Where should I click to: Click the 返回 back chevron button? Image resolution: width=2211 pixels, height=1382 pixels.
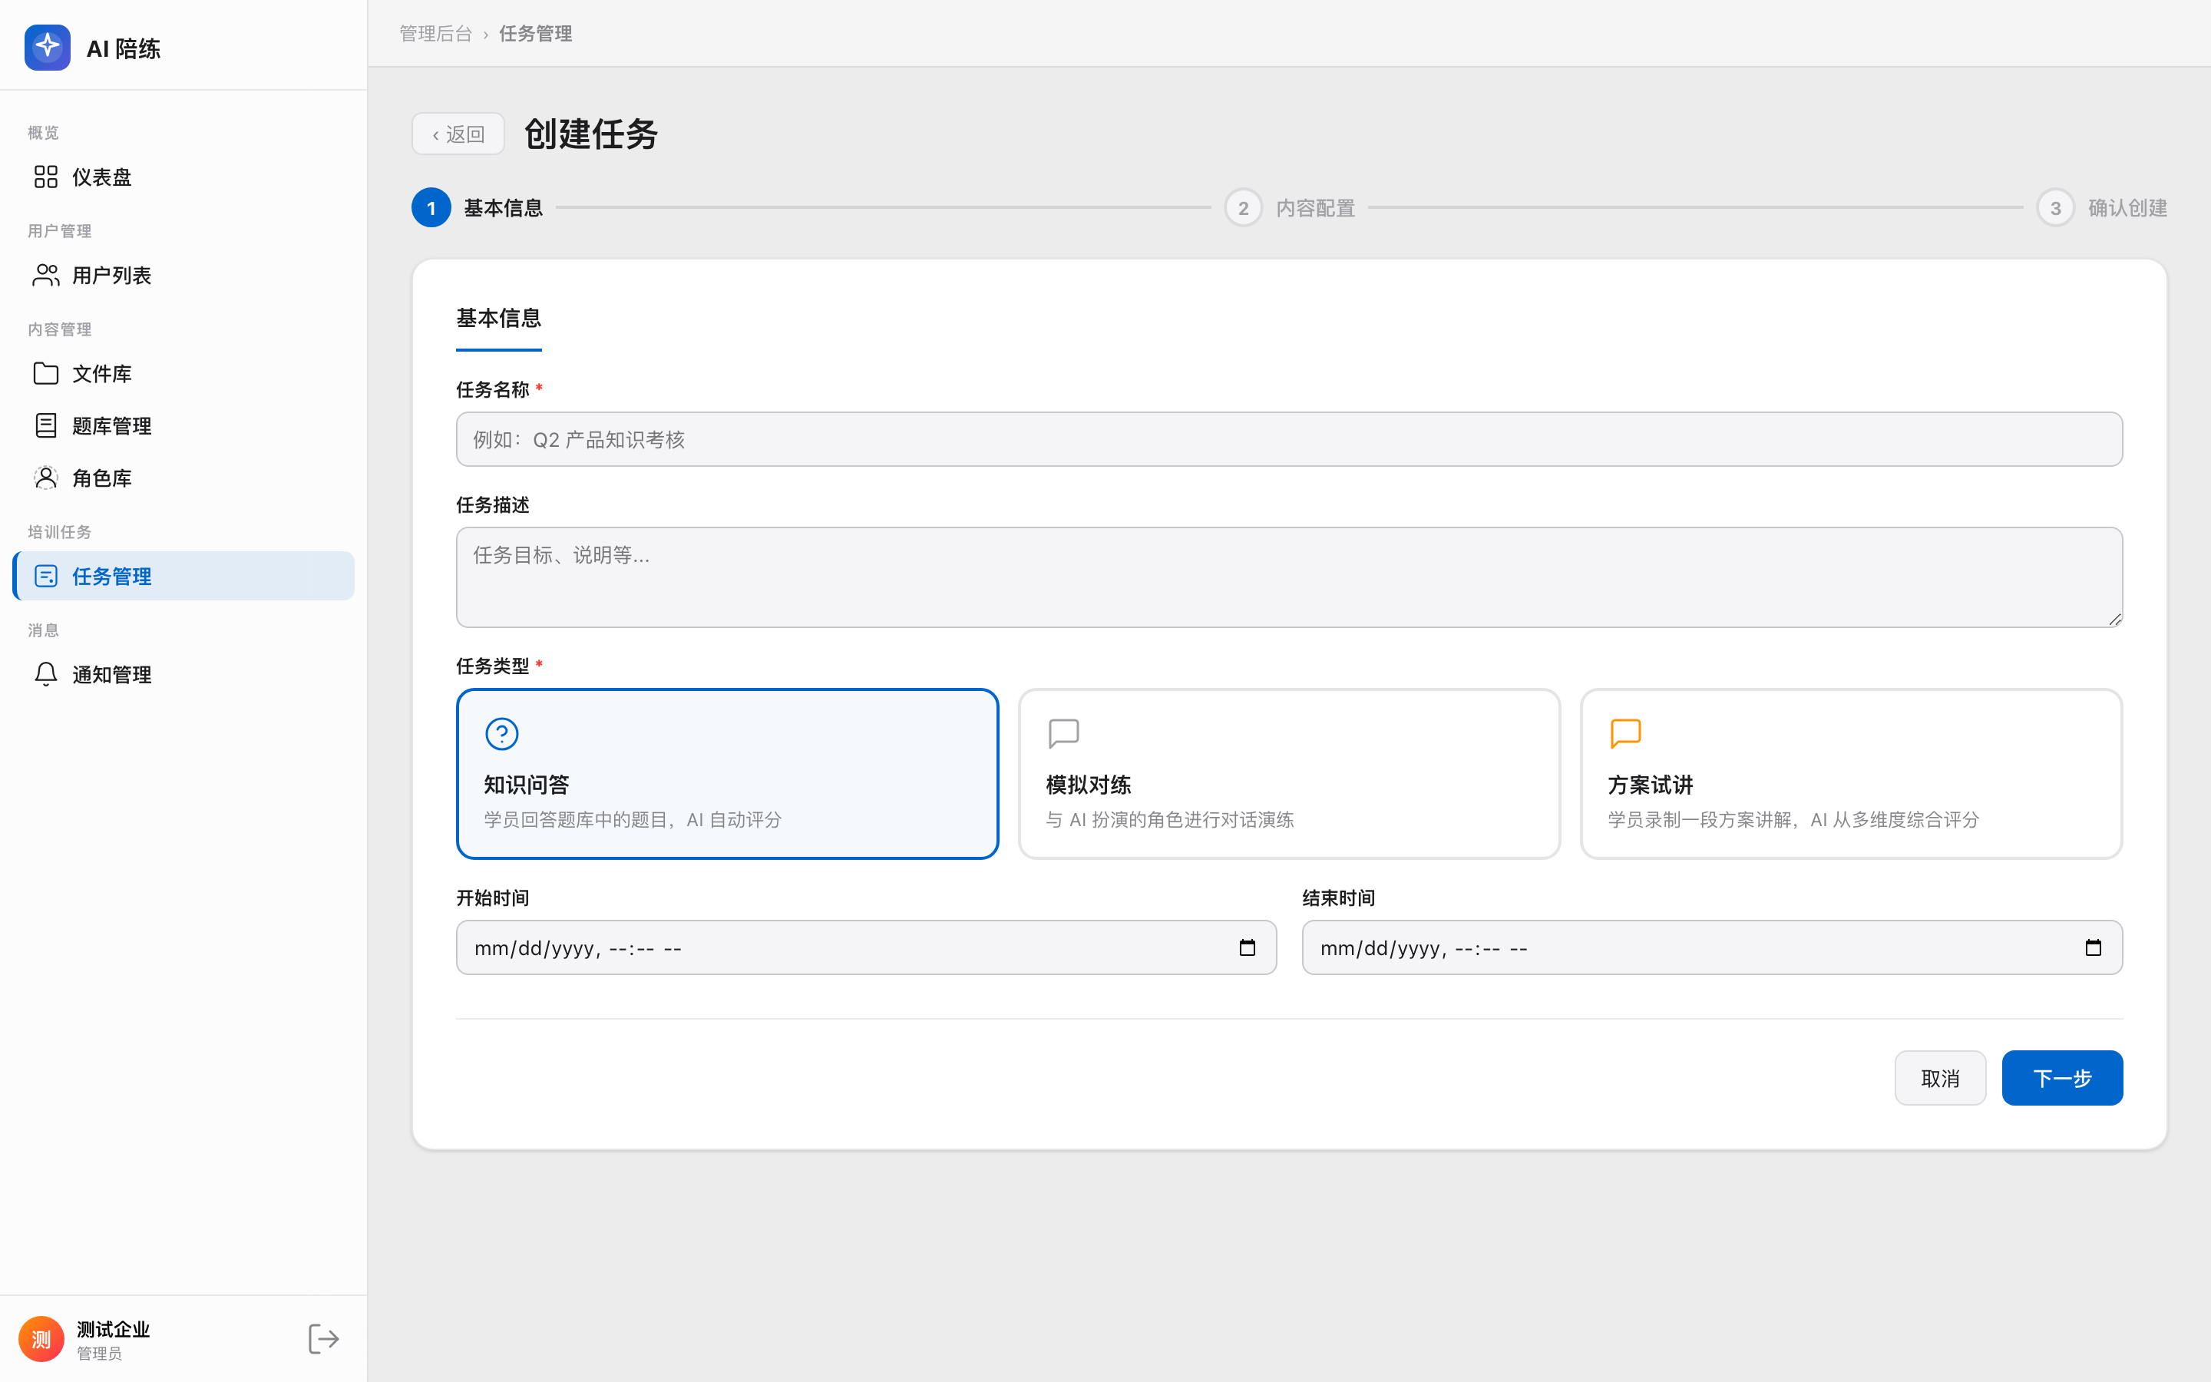(x=458, y=134)
